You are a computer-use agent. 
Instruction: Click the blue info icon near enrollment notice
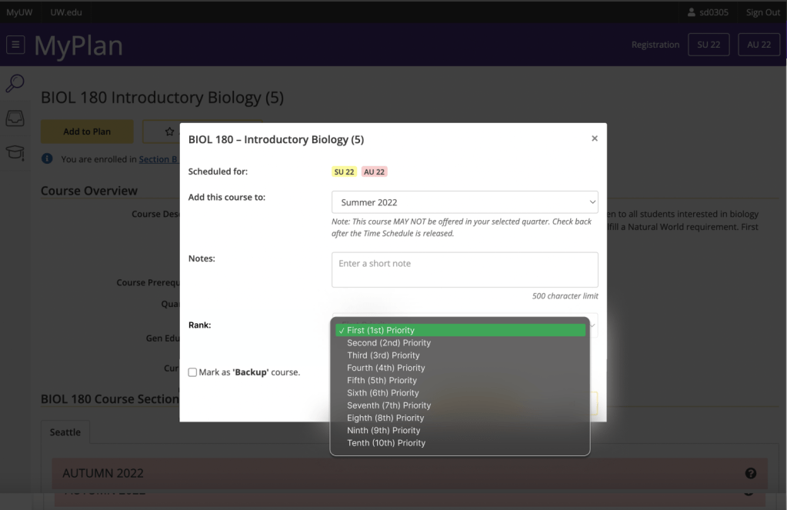(x=47, y=159)
